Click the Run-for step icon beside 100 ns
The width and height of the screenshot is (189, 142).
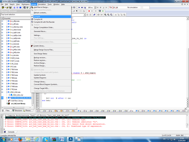coord(86,7)
